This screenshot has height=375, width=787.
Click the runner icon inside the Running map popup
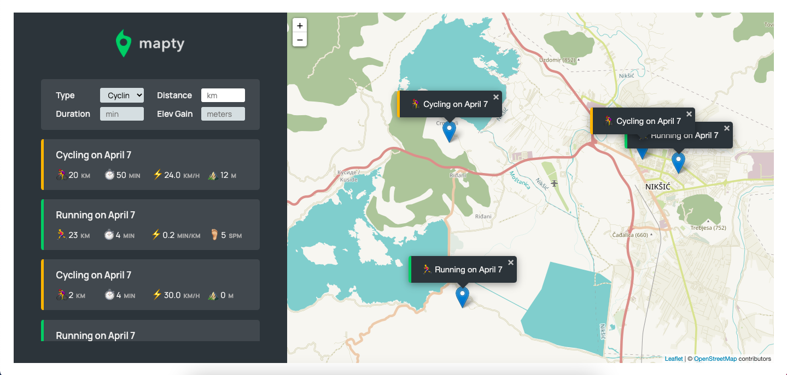[x=426, y=269]
